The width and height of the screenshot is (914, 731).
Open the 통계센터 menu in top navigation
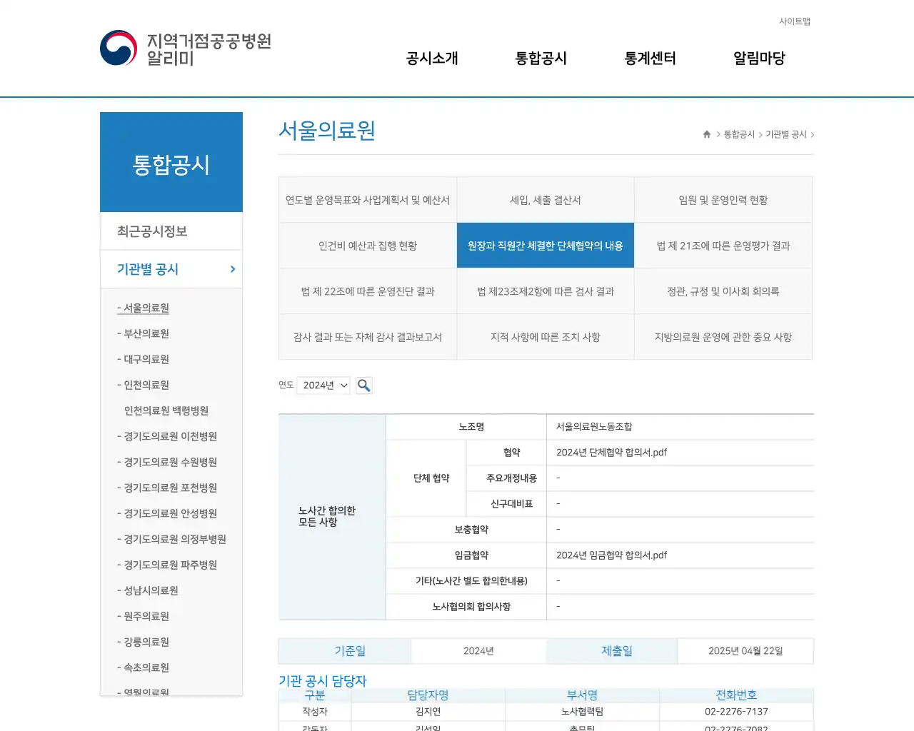[650, 59]
